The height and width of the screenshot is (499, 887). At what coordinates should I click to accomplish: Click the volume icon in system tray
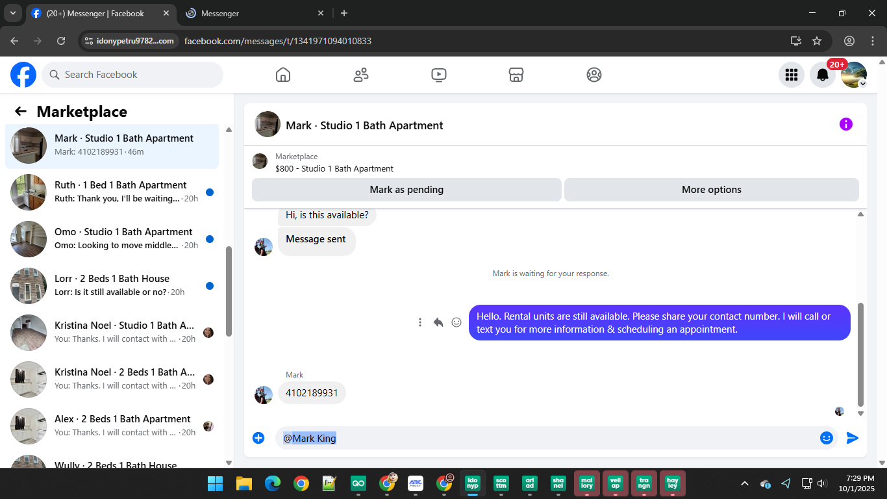coord(821,483)
